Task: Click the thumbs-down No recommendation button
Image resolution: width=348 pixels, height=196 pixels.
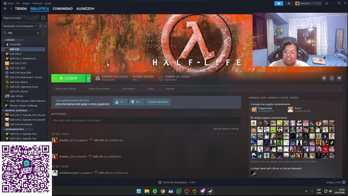Action: (x=136, y=102)
